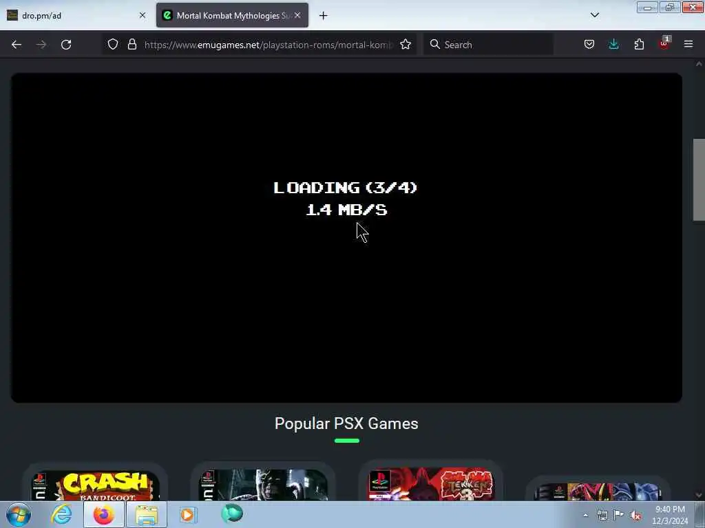Click the page vertical scrollbar thumb
Image resolution: width=705 pixels, height=528 pixels.
699,179
